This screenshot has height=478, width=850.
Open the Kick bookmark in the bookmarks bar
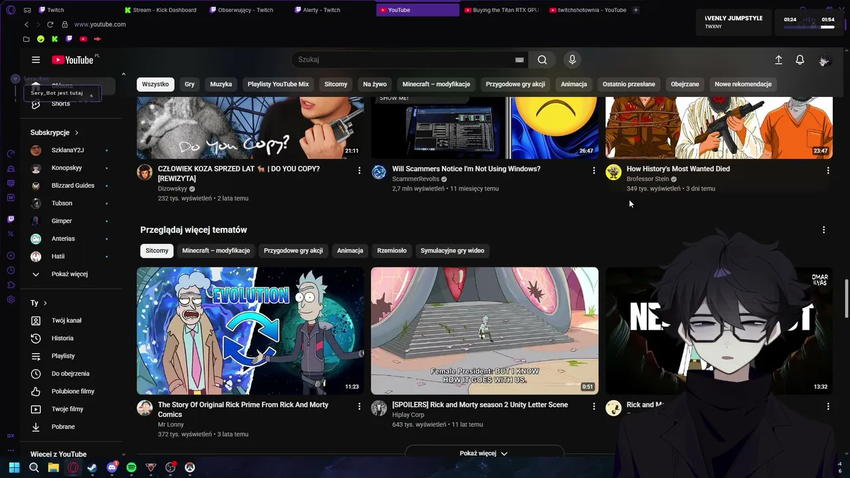tap(54, 39)
